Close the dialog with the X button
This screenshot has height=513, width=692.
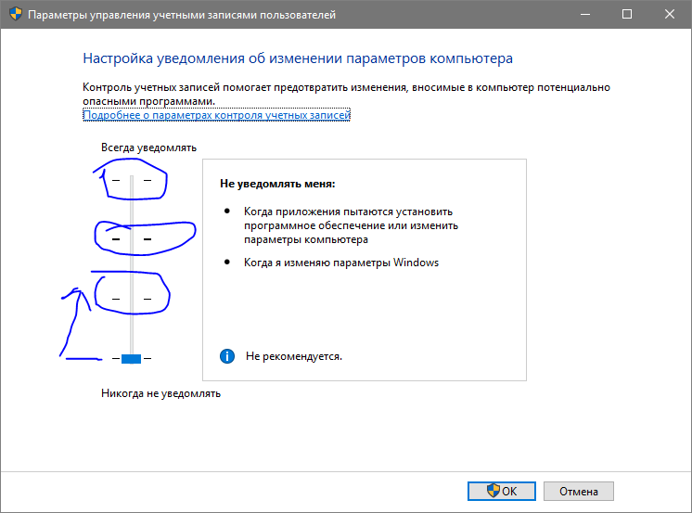coord(670,15)
